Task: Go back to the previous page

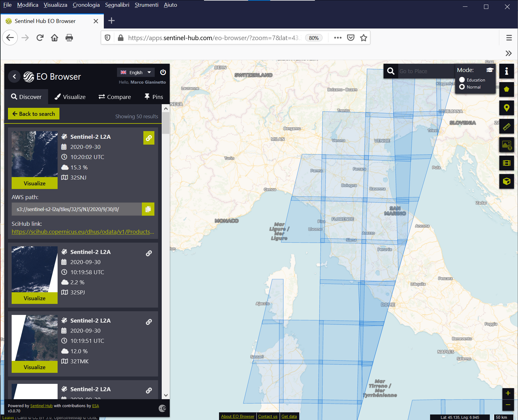Action: click(x=10, y=38)
